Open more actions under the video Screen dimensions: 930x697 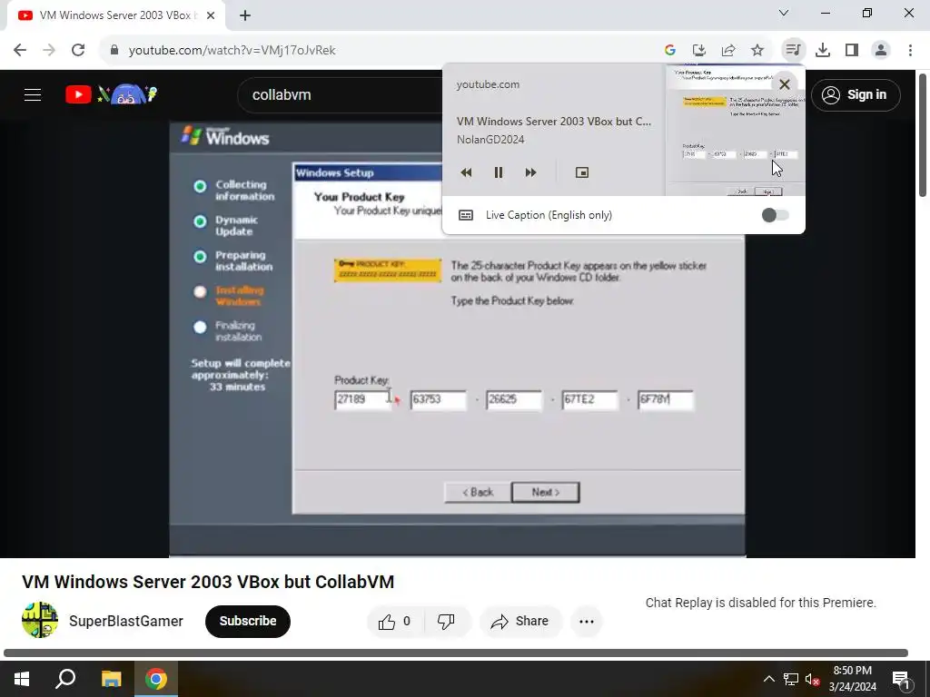point(587,621)
